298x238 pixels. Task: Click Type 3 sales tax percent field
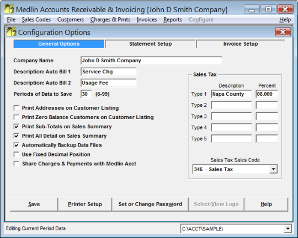pyautogui.click(x=267, y=116)
